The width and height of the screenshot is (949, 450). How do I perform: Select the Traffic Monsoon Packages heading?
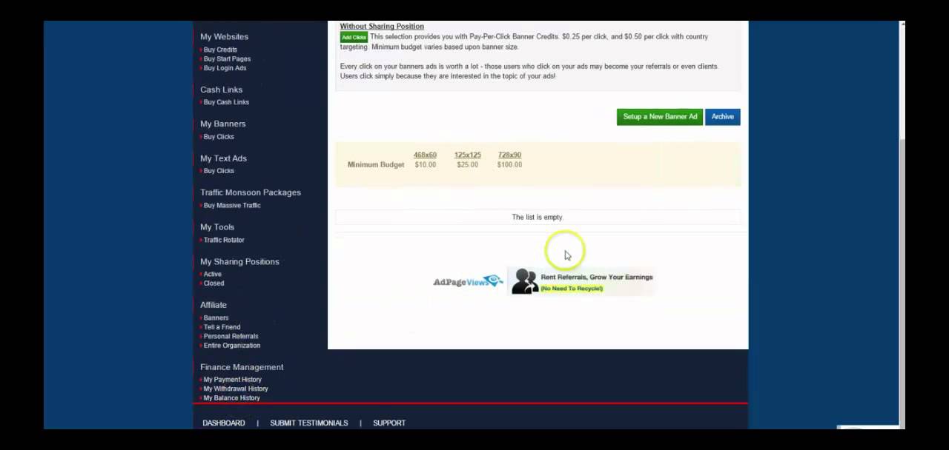[251, 192]
